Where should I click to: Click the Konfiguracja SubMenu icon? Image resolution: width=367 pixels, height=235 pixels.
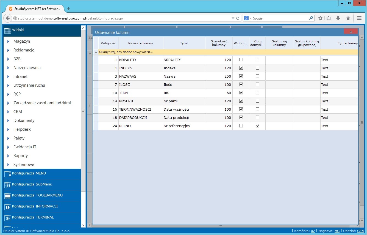click(8, 185)
